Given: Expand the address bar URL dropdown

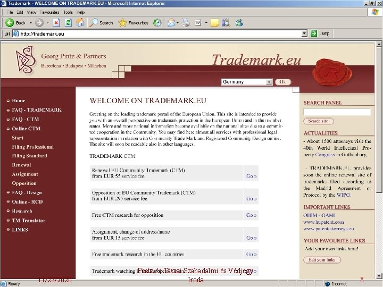Looking at the screenshot, I should click(304, 33).
